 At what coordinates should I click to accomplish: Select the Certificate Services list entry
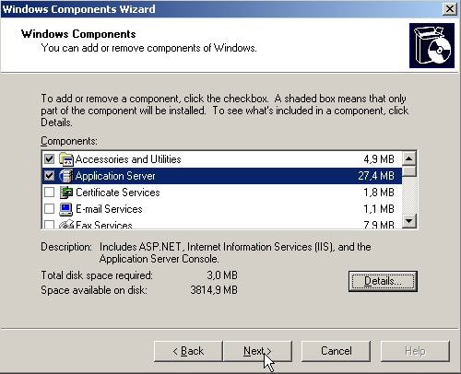(x=221, y=193)
